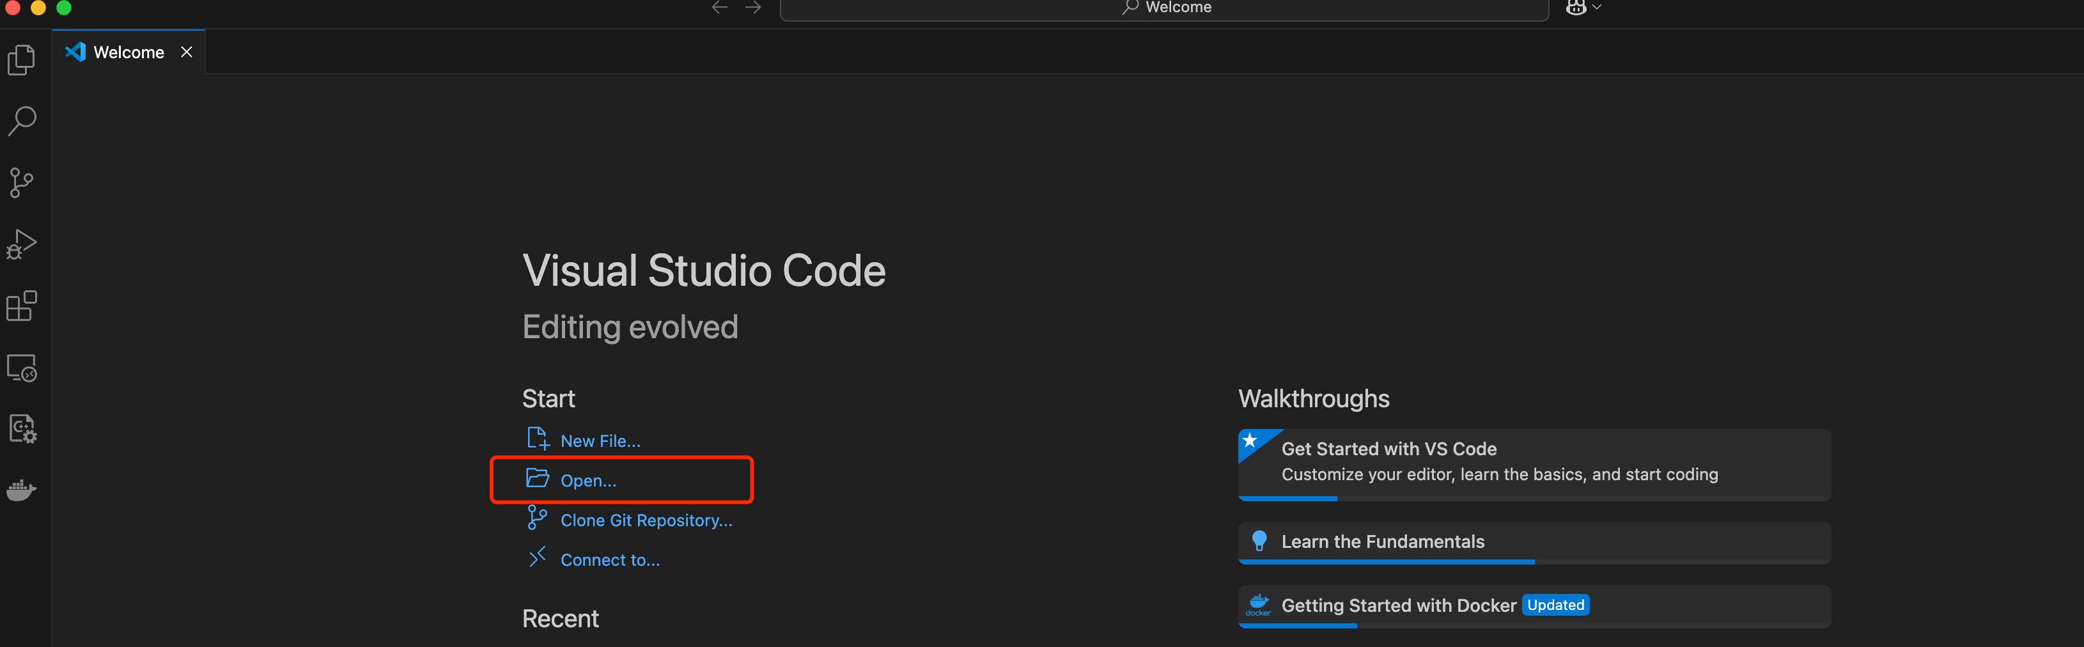Open Getting Started with Docker walkthrough

1534,607
